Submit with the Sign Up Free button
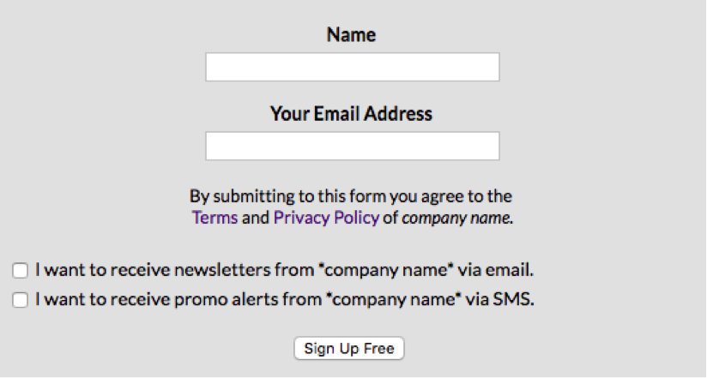 coord(349,348)
